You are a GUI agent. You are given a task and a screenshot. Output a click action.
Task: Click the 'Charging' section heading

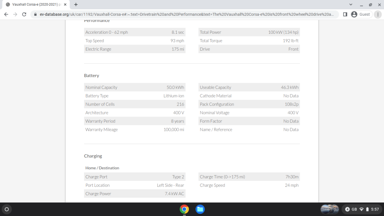pyautogui.click(x=93, y=156)
